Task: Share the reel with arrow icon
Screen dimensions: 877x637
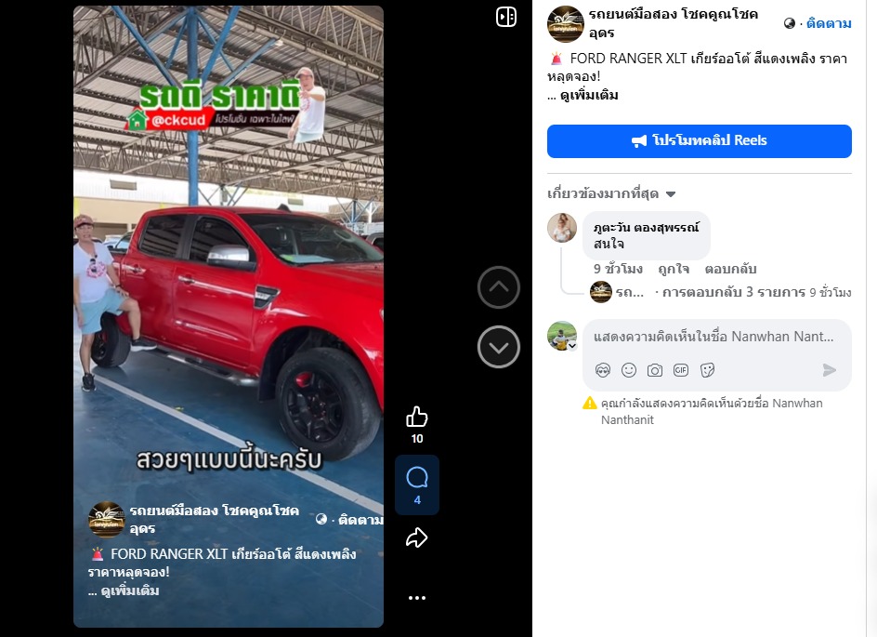Action: (417, 537)
